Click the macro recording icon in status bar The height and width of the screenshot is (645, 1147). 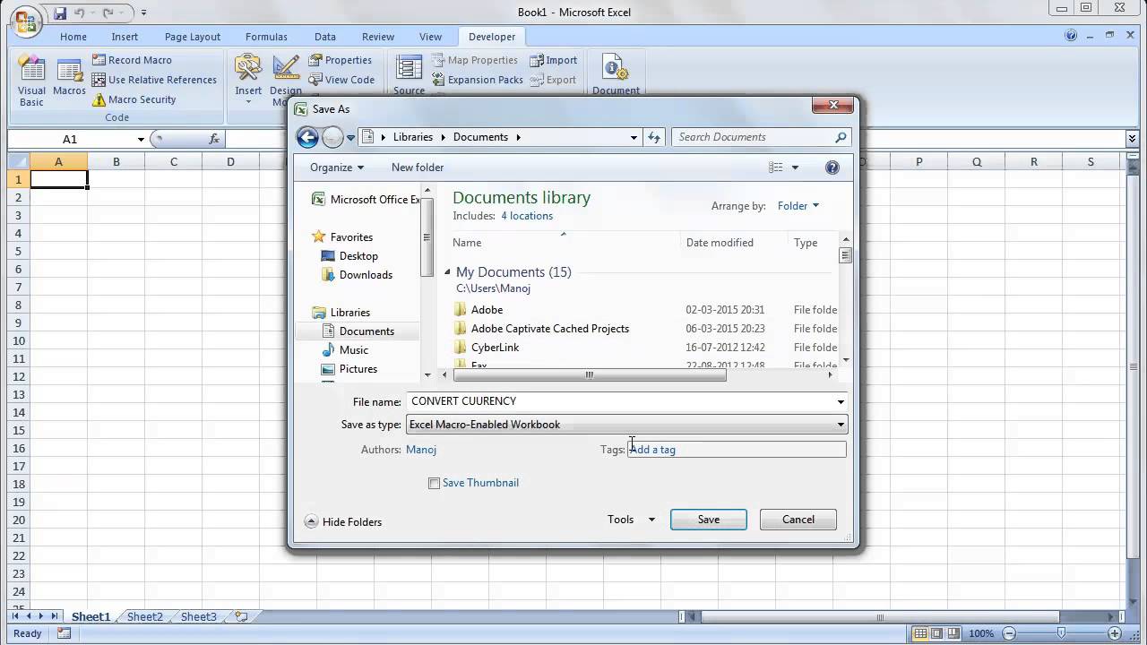coord(64,633)
